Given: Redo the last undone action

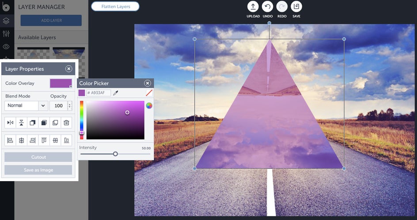Looking at the screenshot, I should point(282,7).
